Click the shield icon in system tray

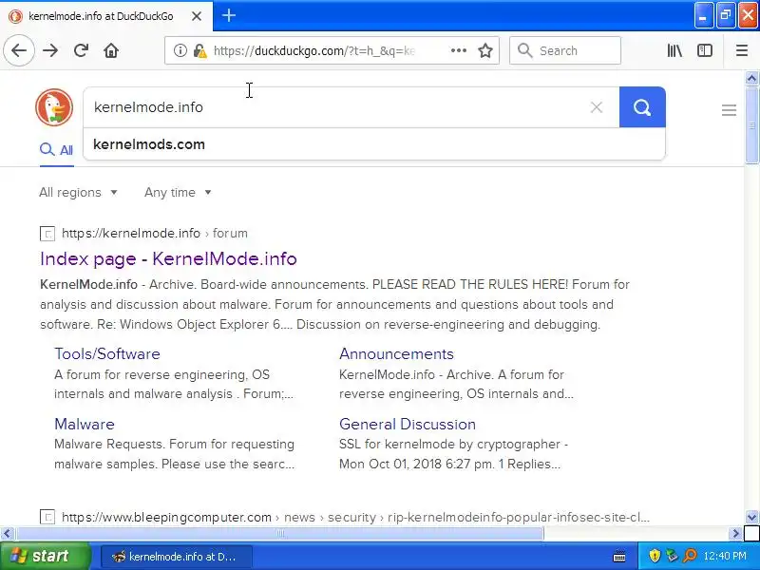tap(655, 556)
